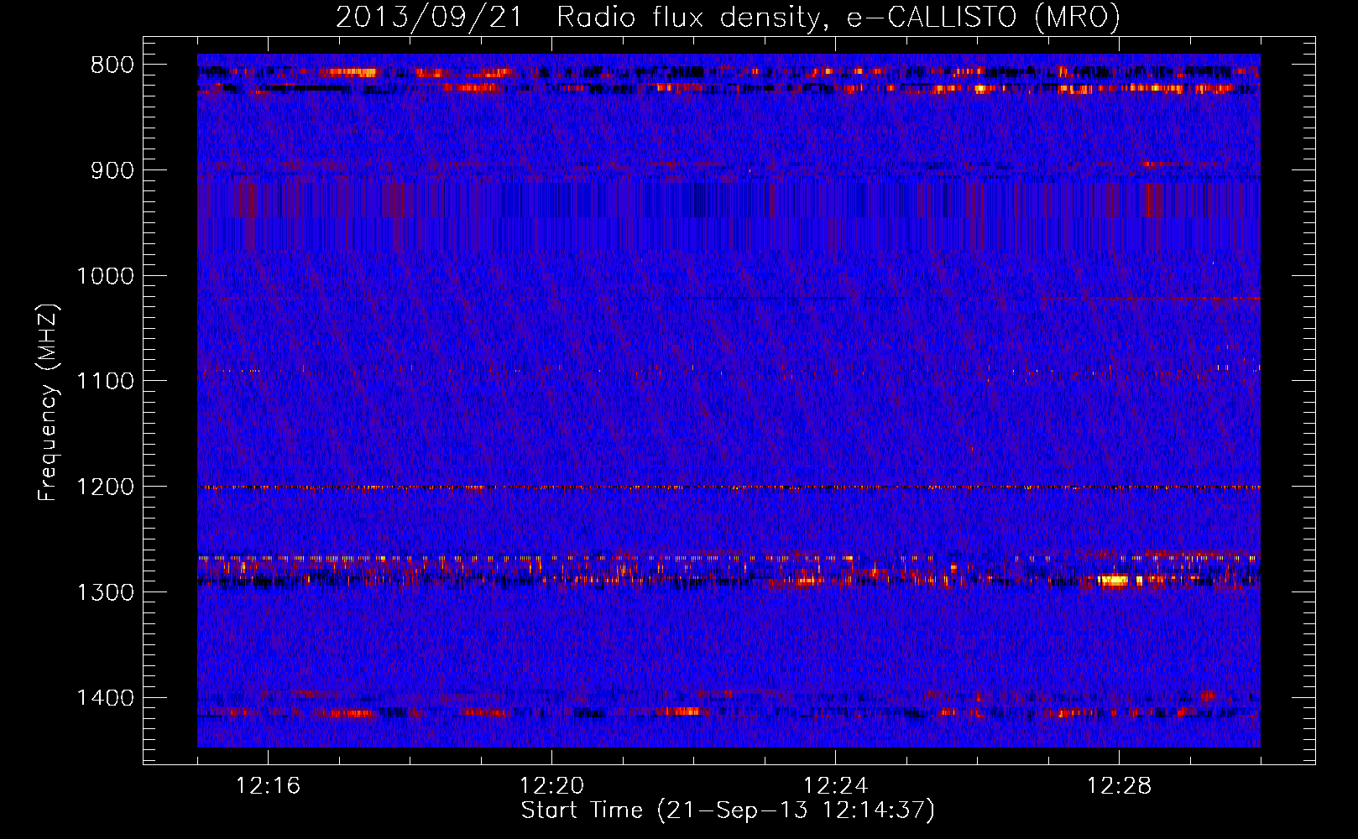This screenshot has height=839, width=1358.
Task: Click the '12:28' time axis label
Action: [1120, 786]
